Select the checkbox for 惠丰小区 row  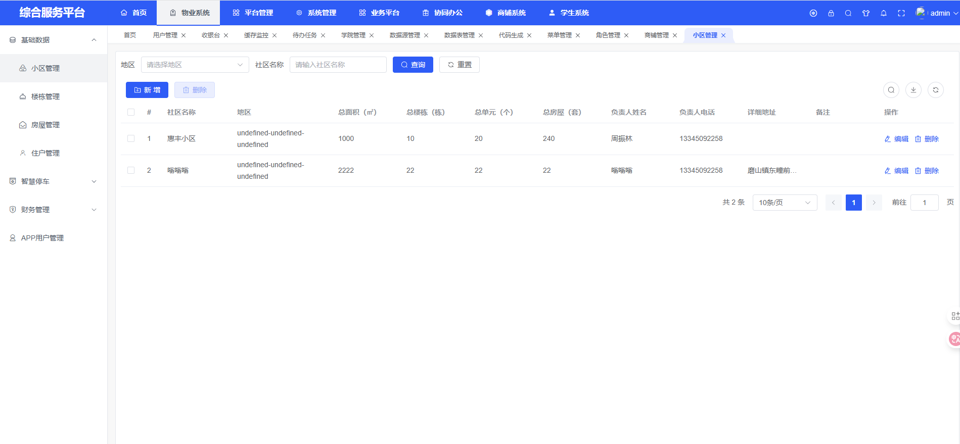click(131, 138)
